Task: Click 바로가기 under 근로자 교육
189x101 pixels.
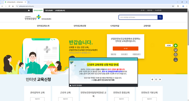Action: (x=65, y=99)
